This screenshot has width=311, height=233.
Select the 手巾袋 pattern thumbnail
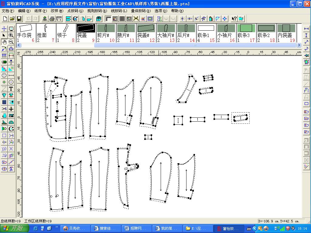26,33
